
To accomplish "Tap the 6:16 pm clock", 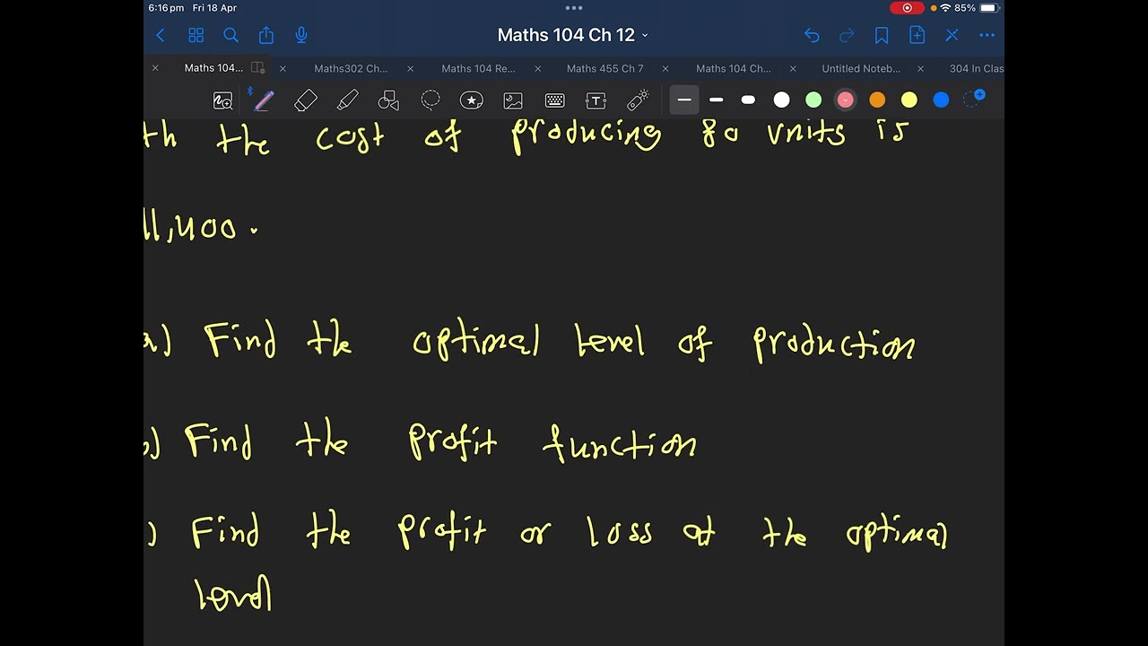I will tap(167, 8).
